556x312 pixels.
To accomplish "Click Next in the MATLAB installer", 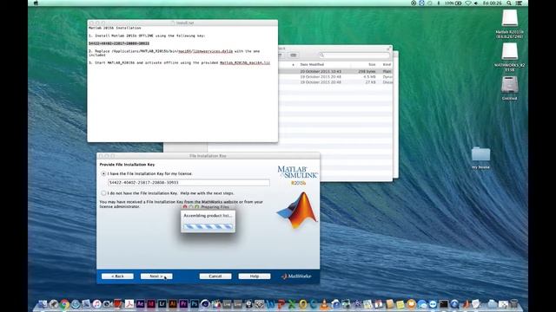I will click(x=156, y=276).
